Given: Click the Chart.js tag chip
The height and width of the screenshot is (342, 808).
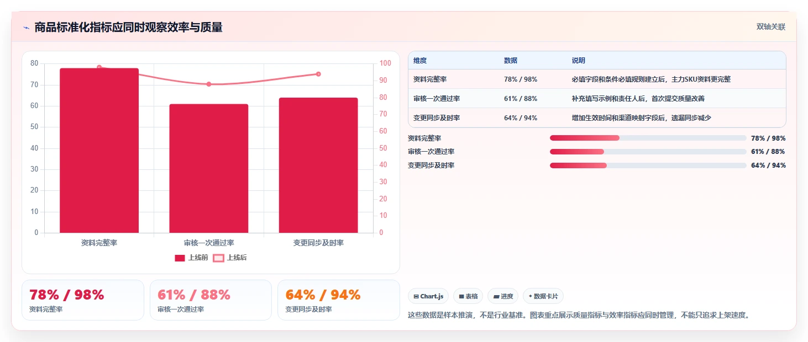Looking at the screenshot, I should pyautogui.click(x=428, y=296).
